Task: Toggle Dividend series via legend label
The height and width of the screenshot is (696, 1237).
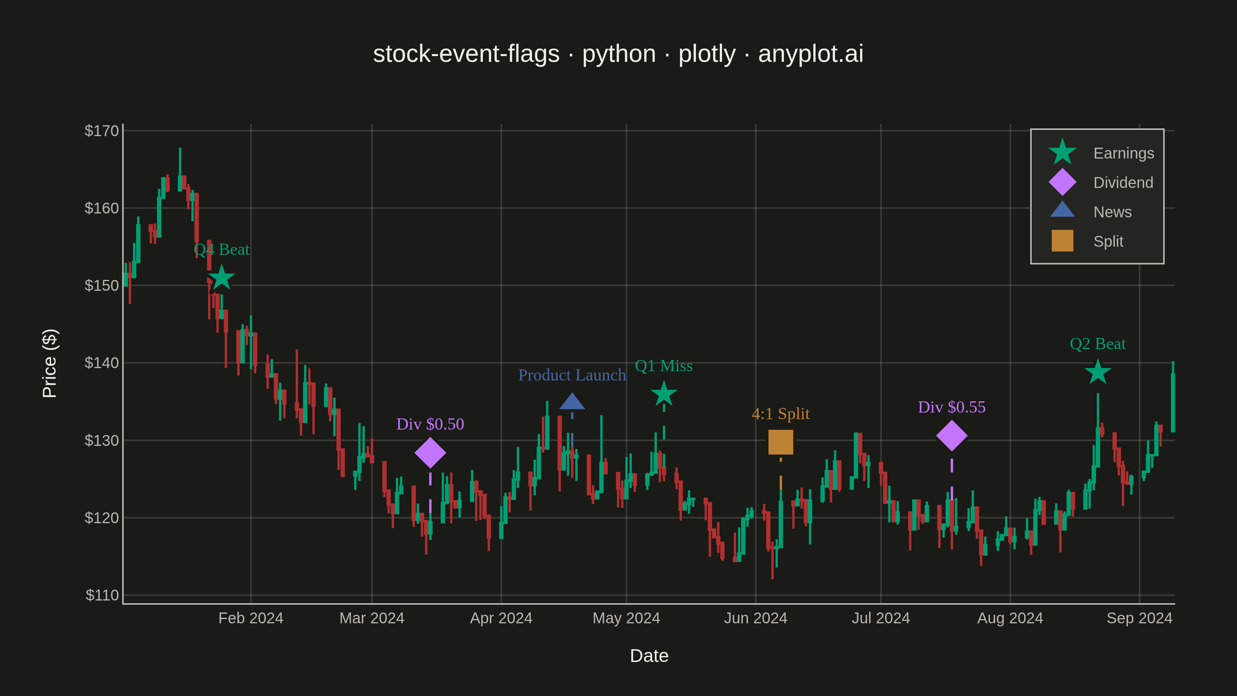Action: [x=1123, y=183]
